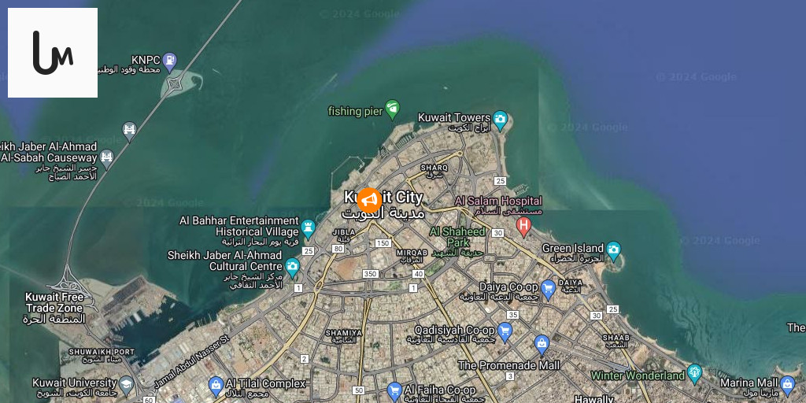Click the green fishing pier marker
Image resolution: width=806 pixels, height=403 pixels.
click(x=392, y=109)
